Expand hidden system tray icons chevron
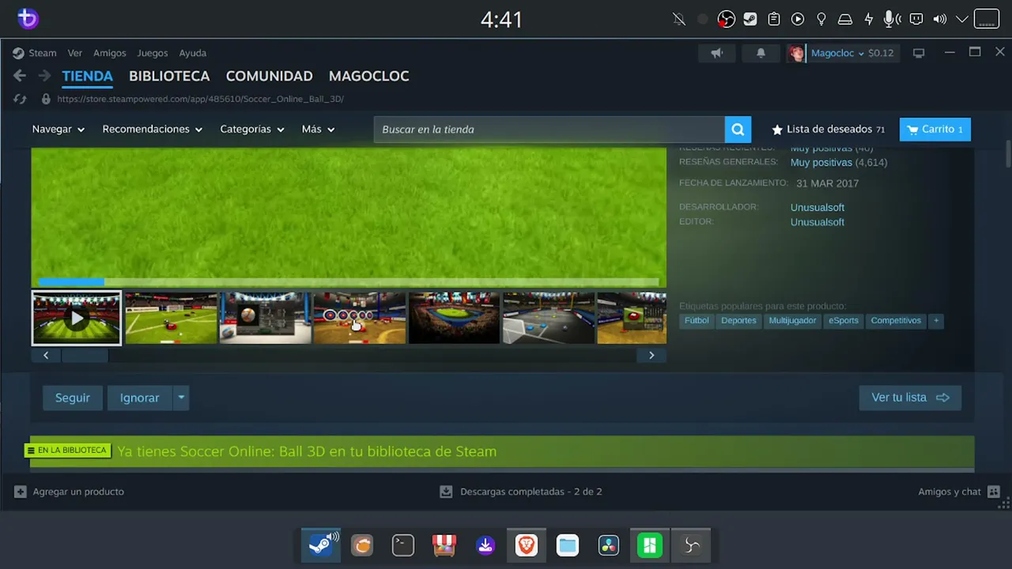Viewport: 1012px width, 569px height. pyautogui.click(x=962, y=19)
